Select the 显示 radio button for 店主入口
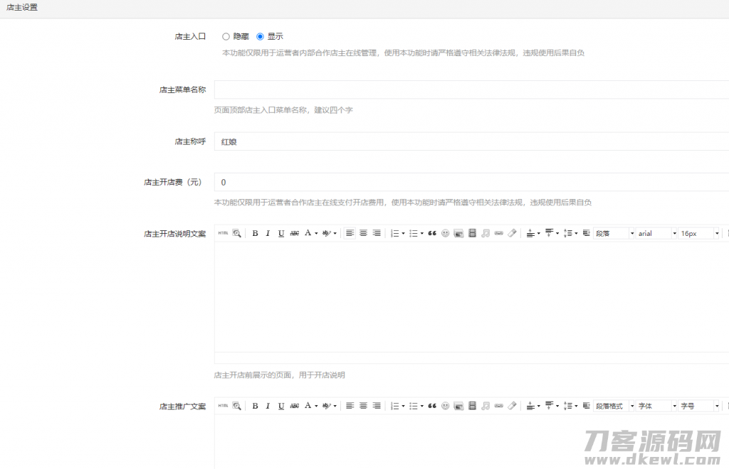The width and height of the screenshot is (729, 469). coord(261,36)
